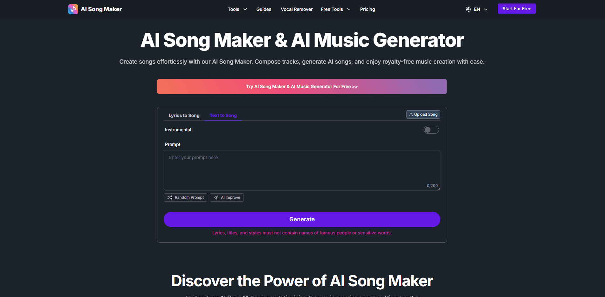
Task: Click the sparkle icon on AI Improve
Action: tap(216, 197)
